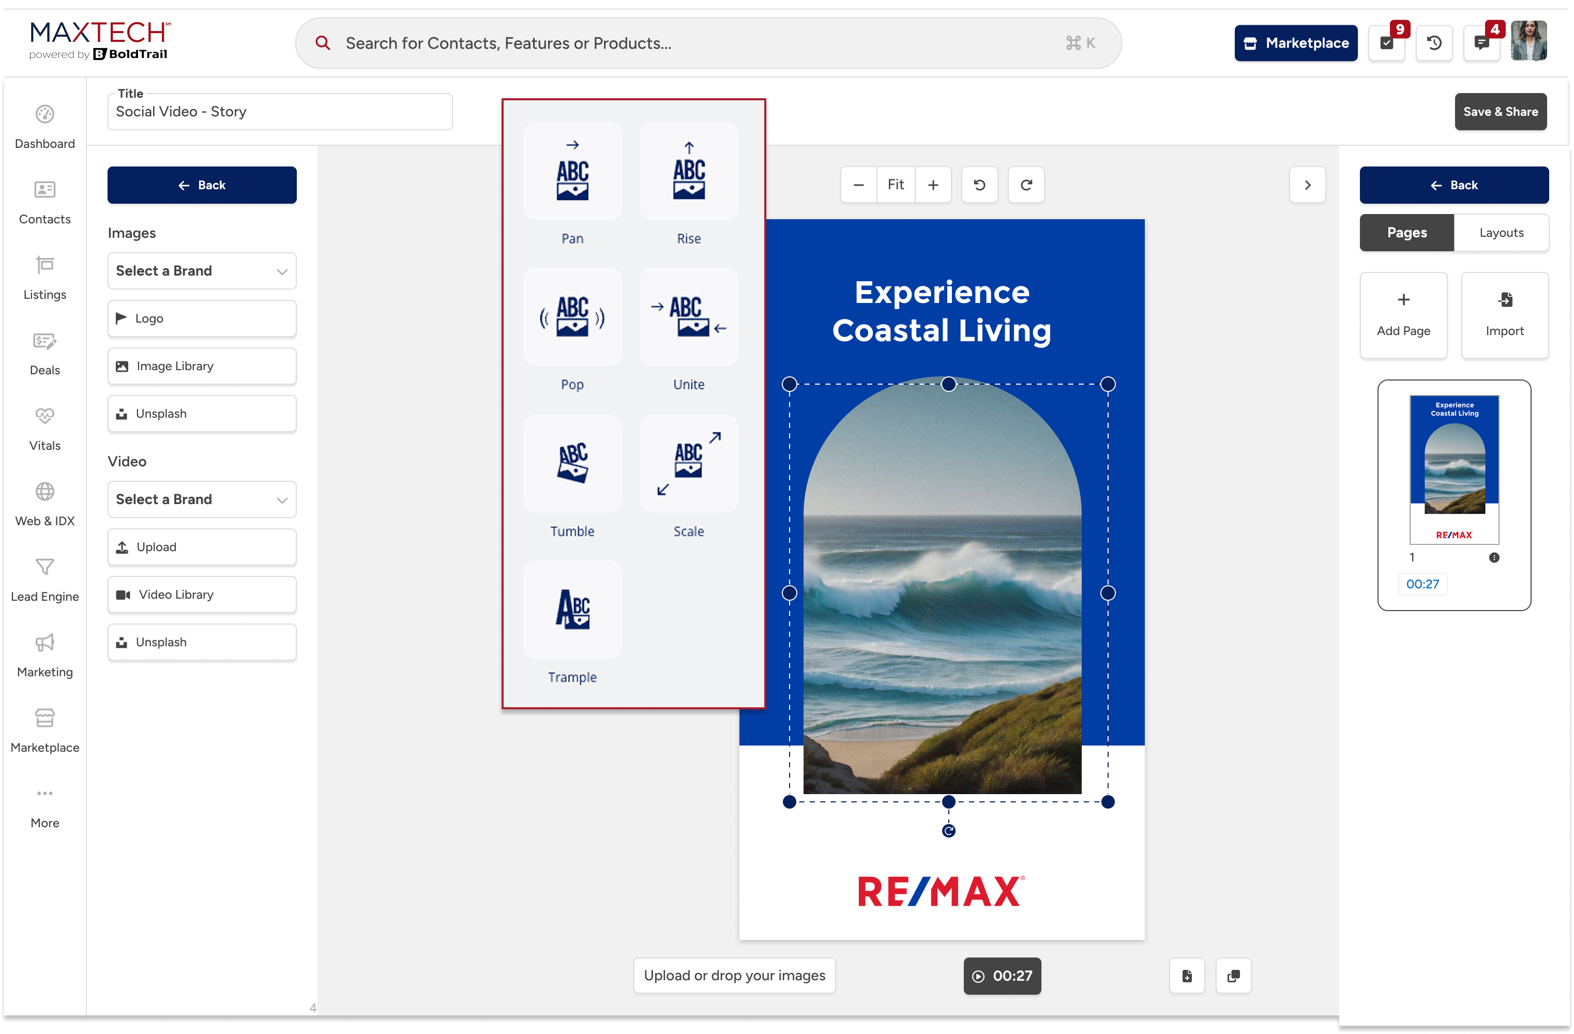Apply the Pop animation
This screenshot has height=1034, width=1574.
coord(572,317)
